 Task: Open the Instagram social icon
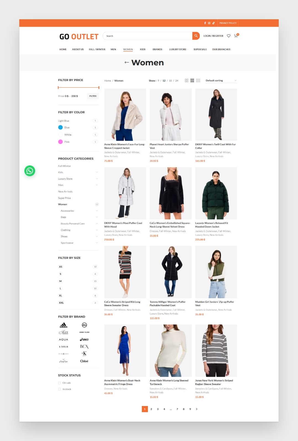coord(209,23)
